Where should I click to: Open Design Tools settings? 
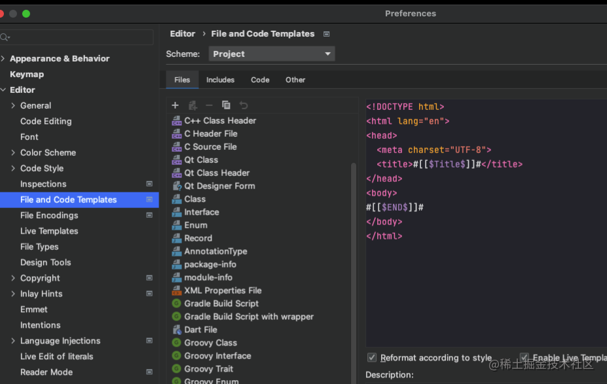point(46,262)
